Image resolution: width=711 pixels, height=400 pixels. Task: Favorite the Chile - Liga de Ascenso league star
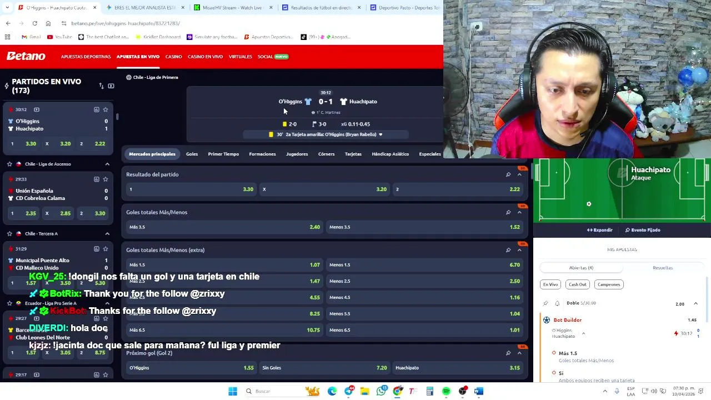point(9,164)
